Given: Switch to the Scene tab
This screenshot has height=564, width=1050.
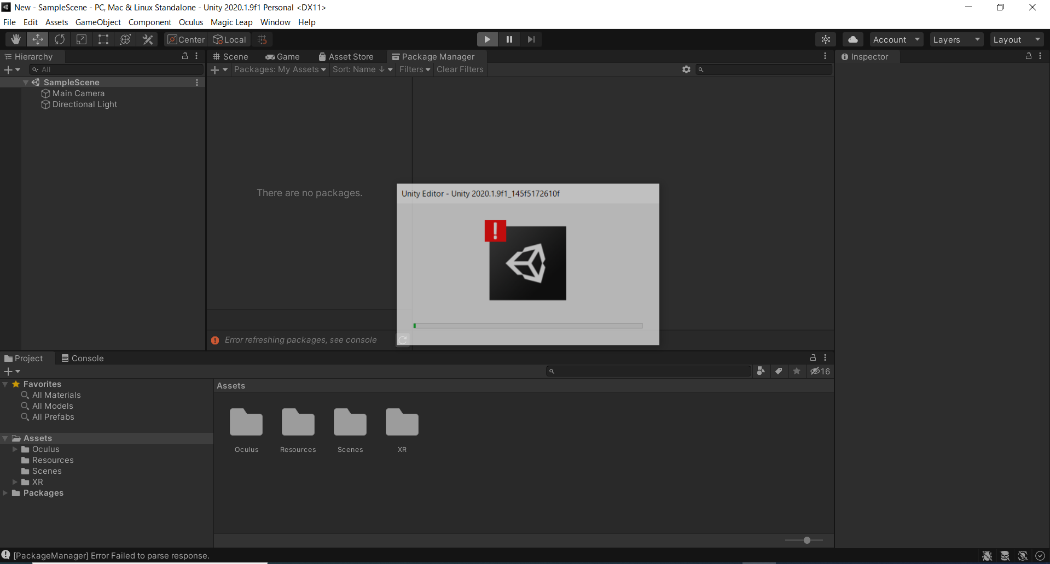Looking at the screenshot, I should (x=230, y=57).
